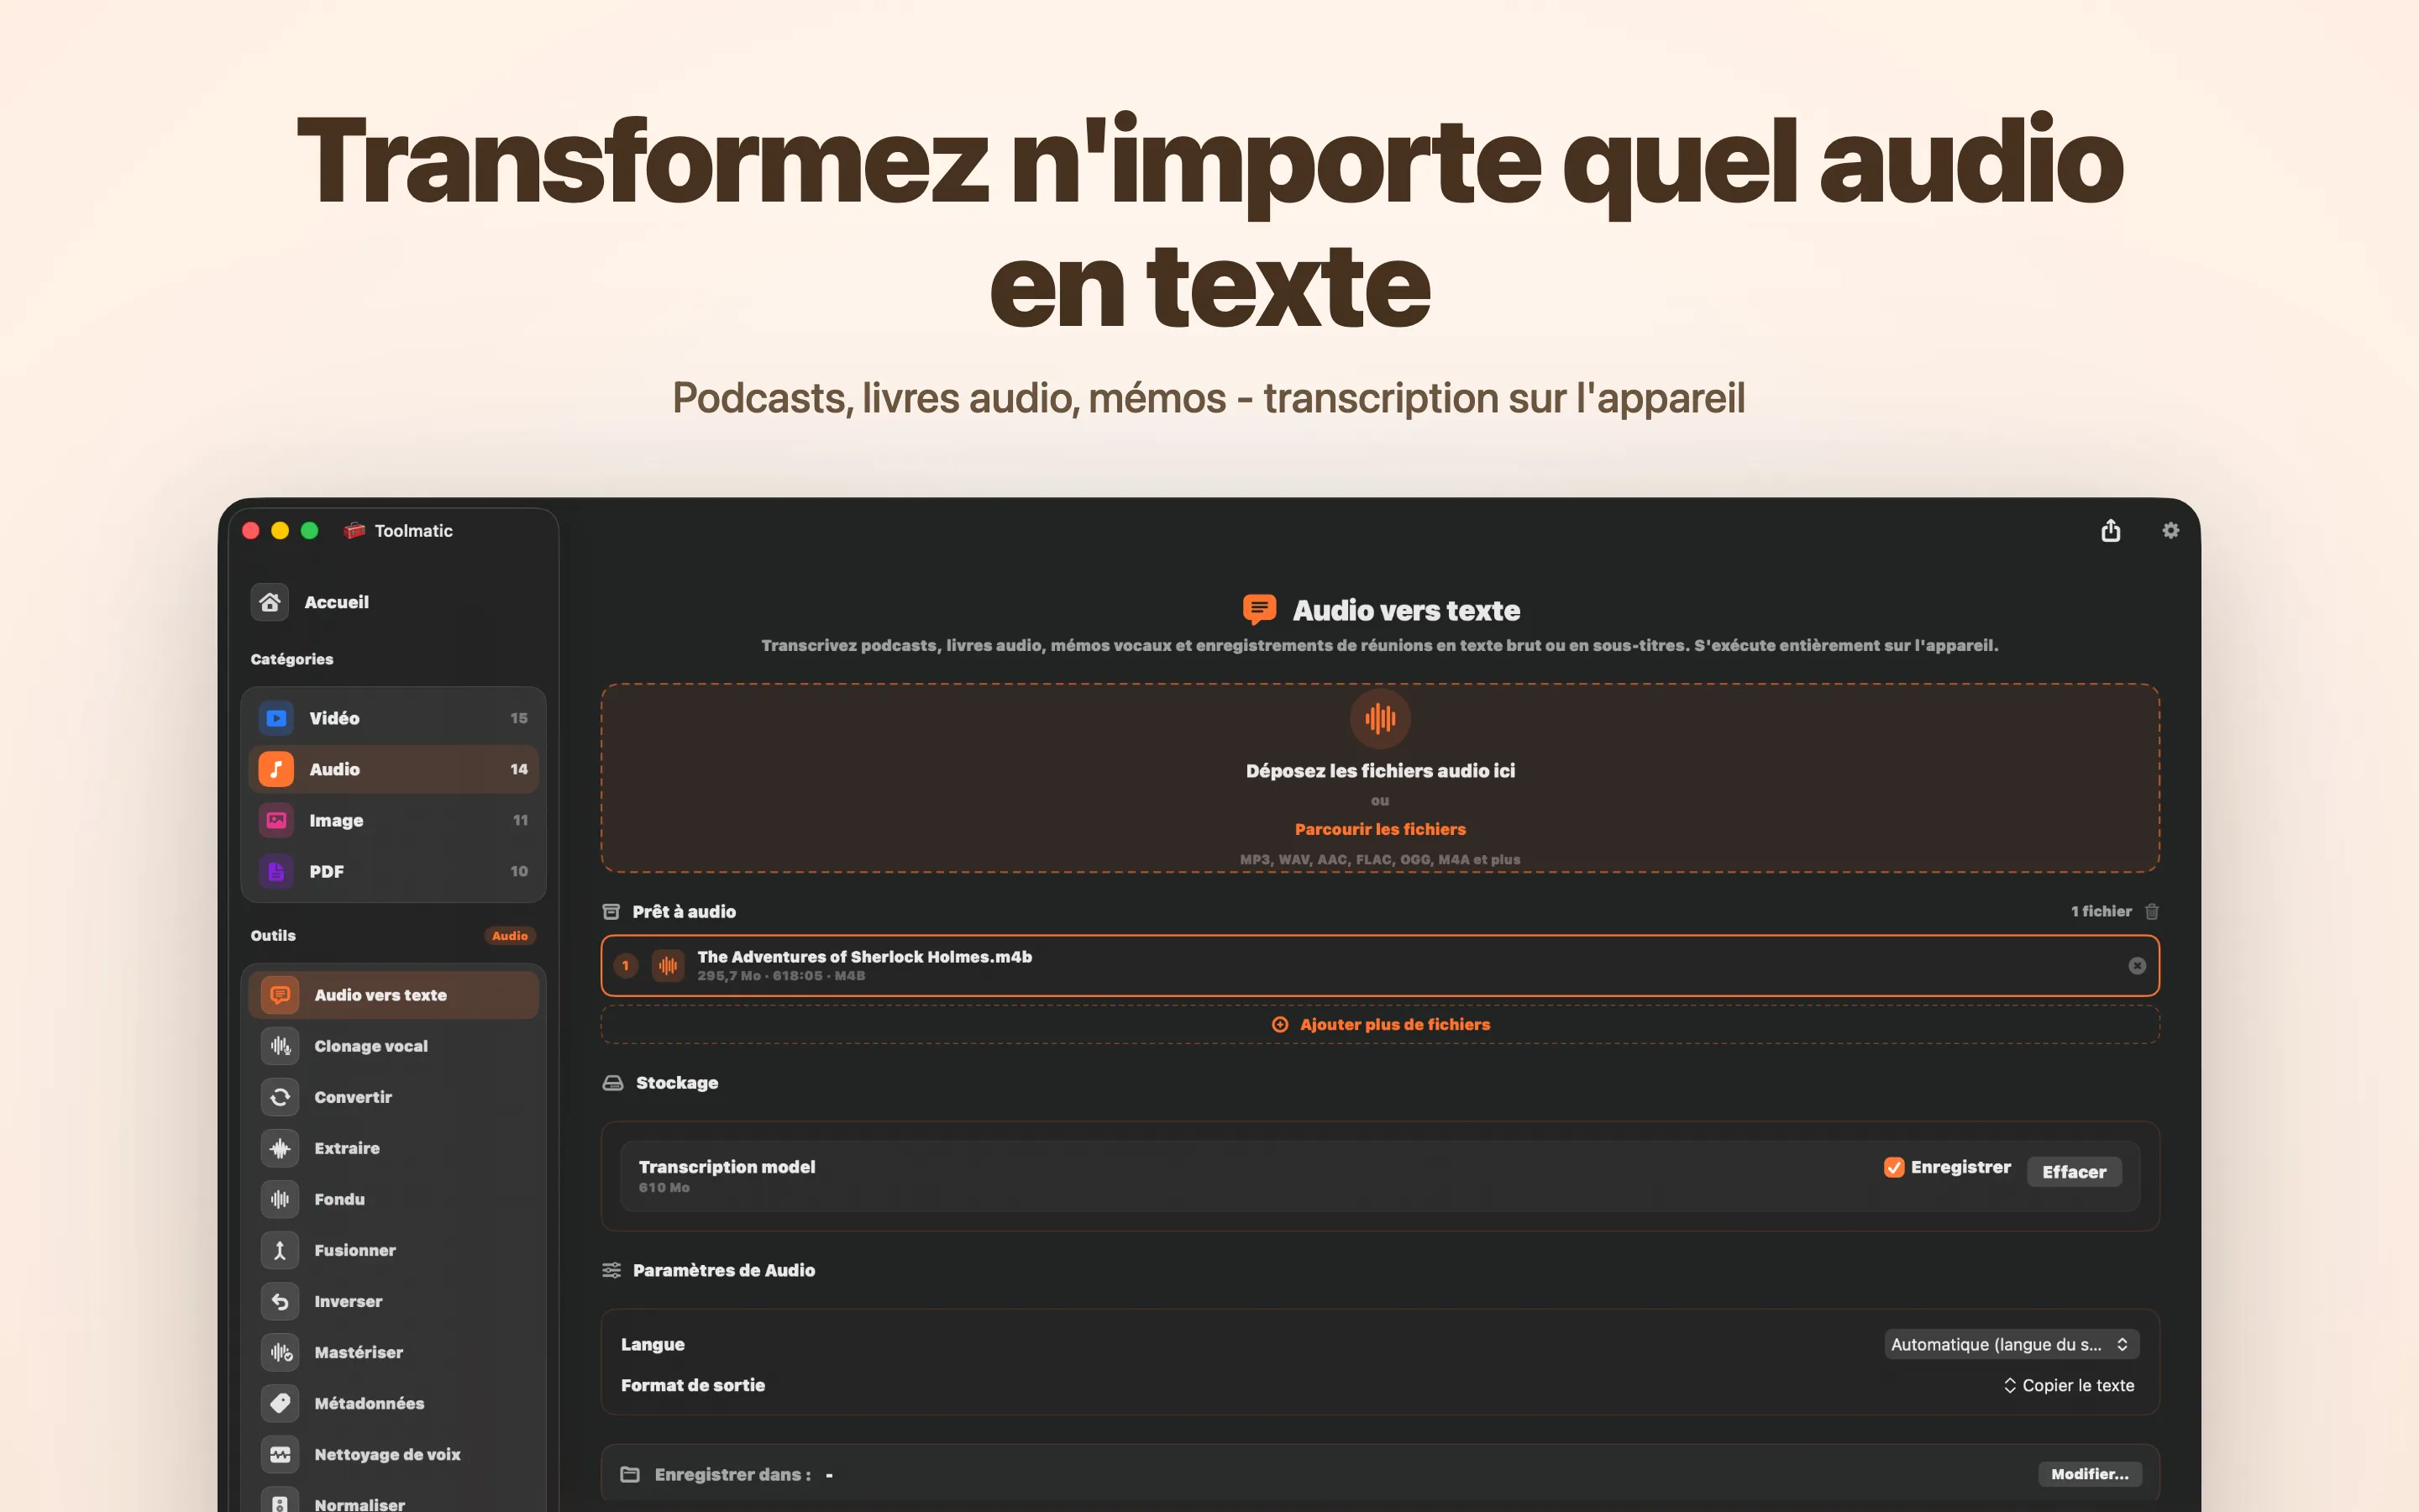Viewport: 2419px width, 1512px height.
Task: Open the Clonage vocal tool
Action: click(393, 1046)
